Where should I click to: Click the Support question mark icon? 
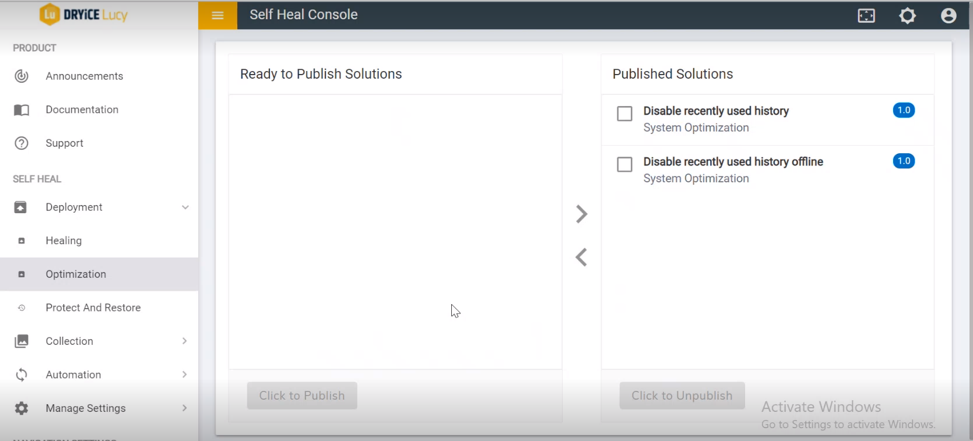point(22,143)
